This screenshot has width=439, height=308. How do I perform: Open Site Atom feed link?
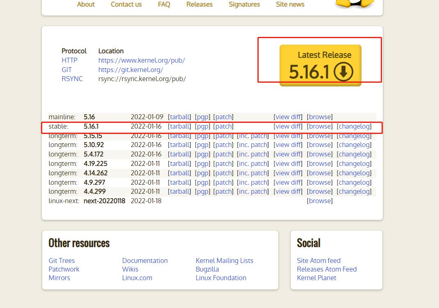(x=318, y=260)
